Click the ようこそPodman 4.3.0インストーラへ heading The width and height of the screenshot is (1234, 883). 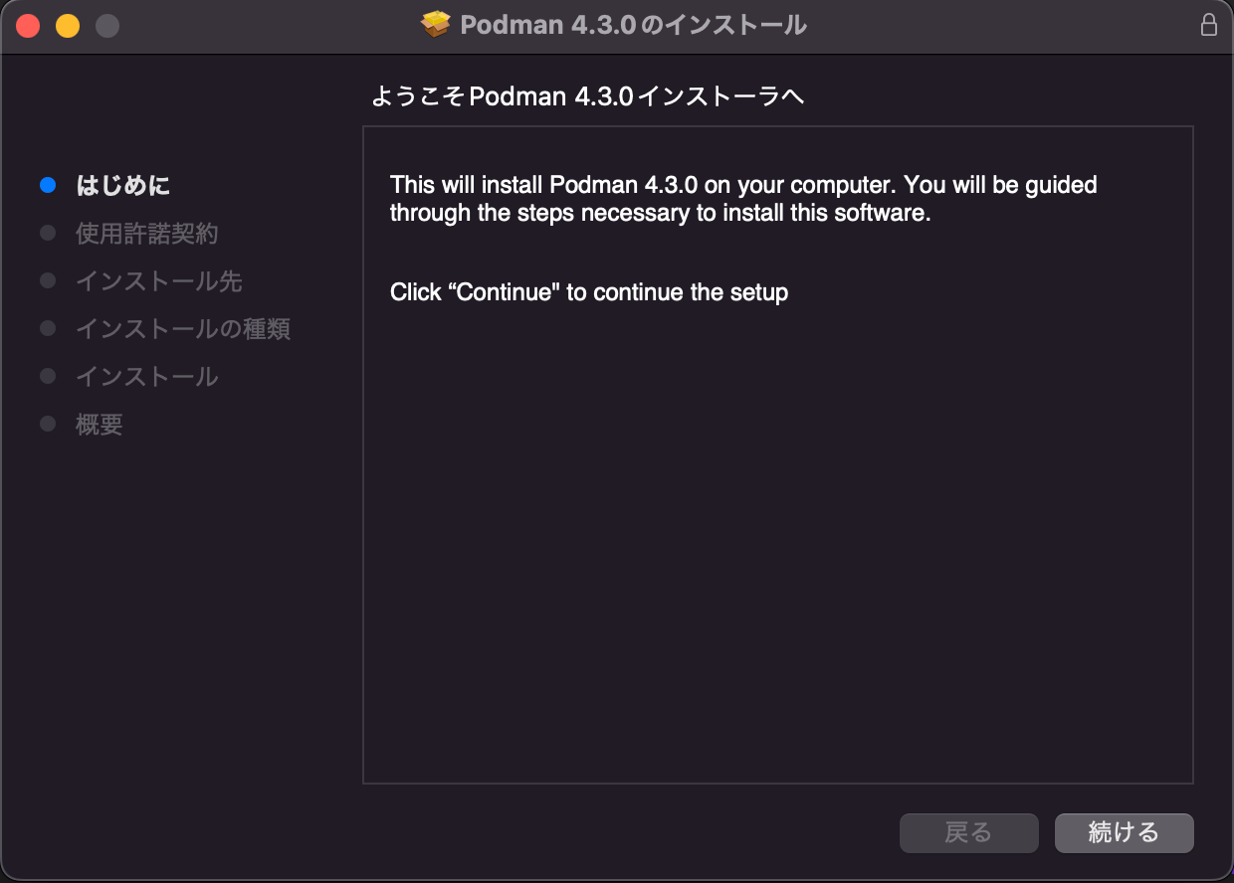click(x=587, y=96)
